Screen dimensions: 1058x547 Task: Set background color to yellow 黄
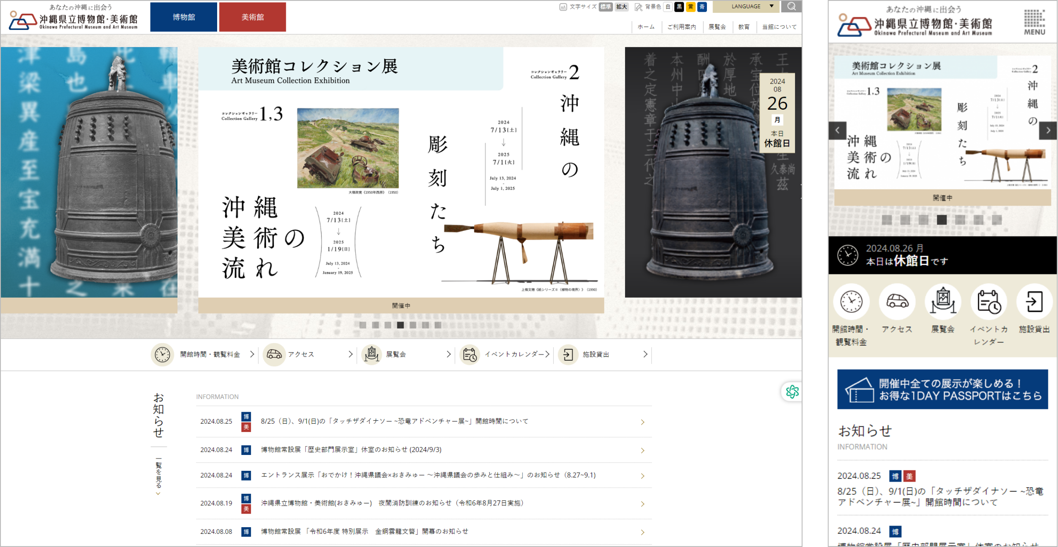[x=691, y=7]
